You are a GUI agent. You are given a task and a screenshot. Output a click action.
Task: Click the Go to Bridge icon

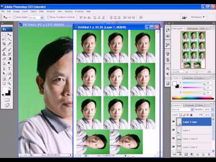pyautogui.click(x=184, y=17)
